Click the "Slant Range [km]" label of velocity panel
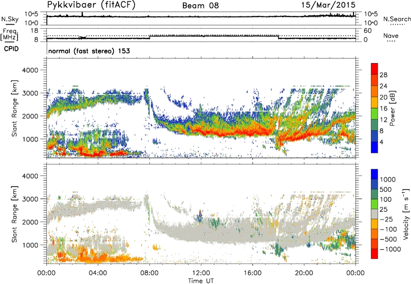The height and width of the screenshot is (284, 411). (x=14, y=214)
